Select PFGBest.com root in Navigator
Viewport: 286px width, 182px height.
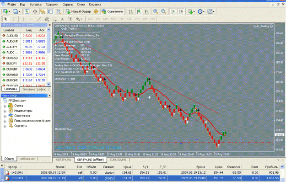pos(17,101)
